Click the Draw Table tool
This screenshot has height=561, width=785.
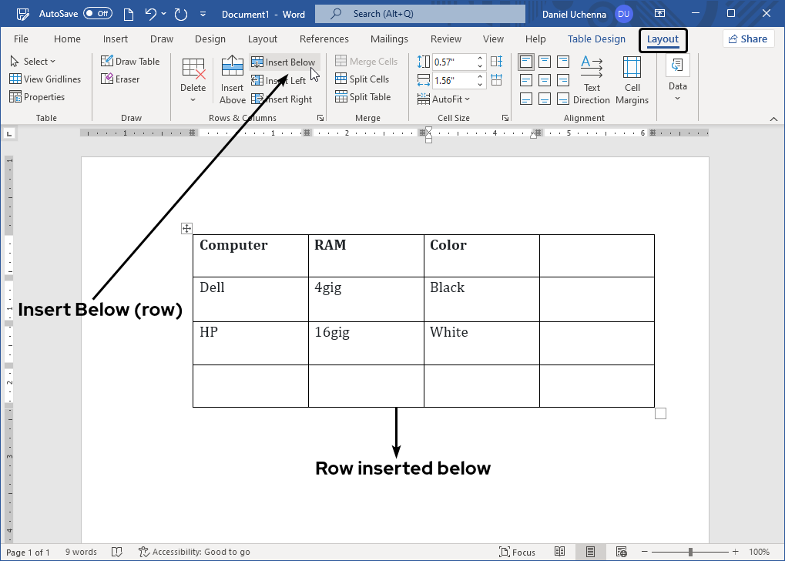point(130,62)
